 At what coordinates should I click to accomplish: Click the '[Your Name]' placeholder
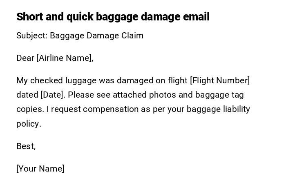pyautogui.click(x=40, y=169)
